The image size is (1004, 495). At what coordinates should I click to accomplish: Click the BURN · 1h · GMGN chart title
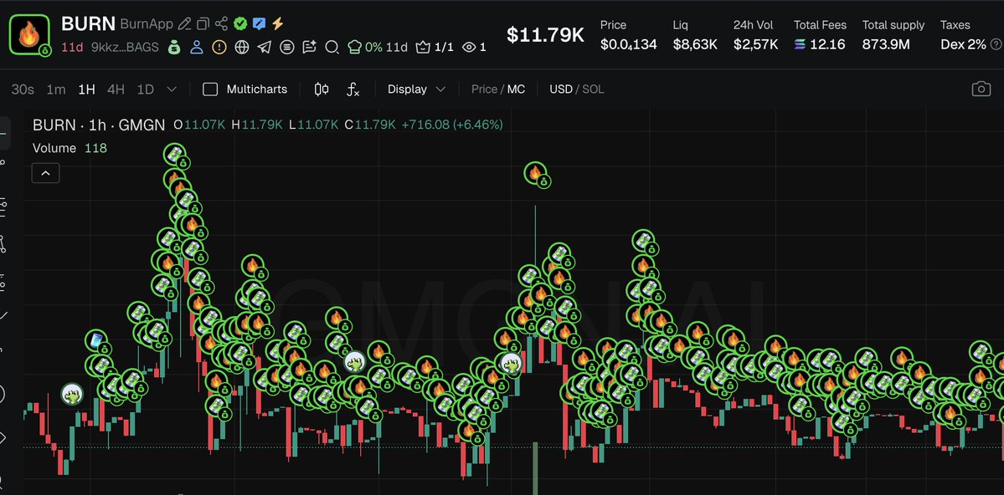99,125
